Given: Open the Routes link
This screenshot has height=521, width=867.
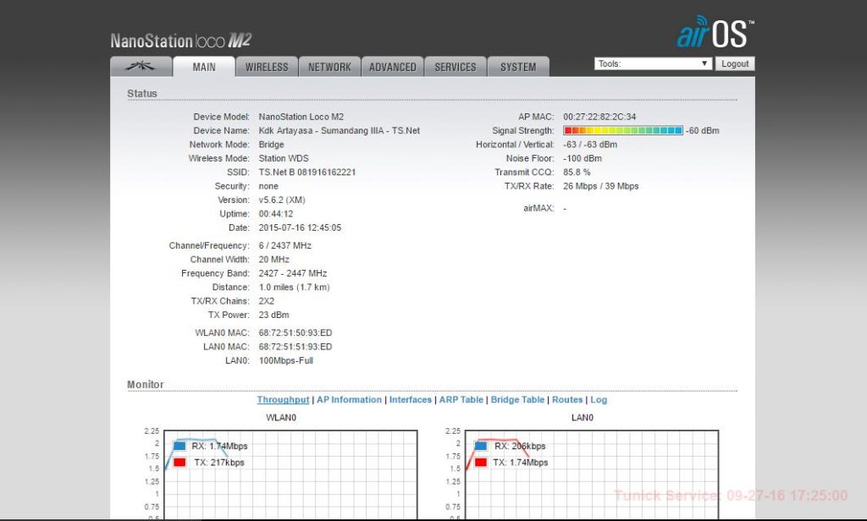Looking at the screenshot, I should point(567,399).
